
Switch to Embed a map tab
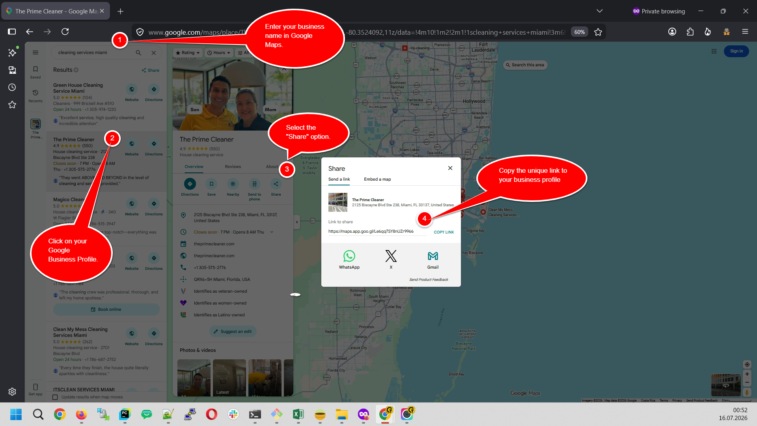coord(377,179)
